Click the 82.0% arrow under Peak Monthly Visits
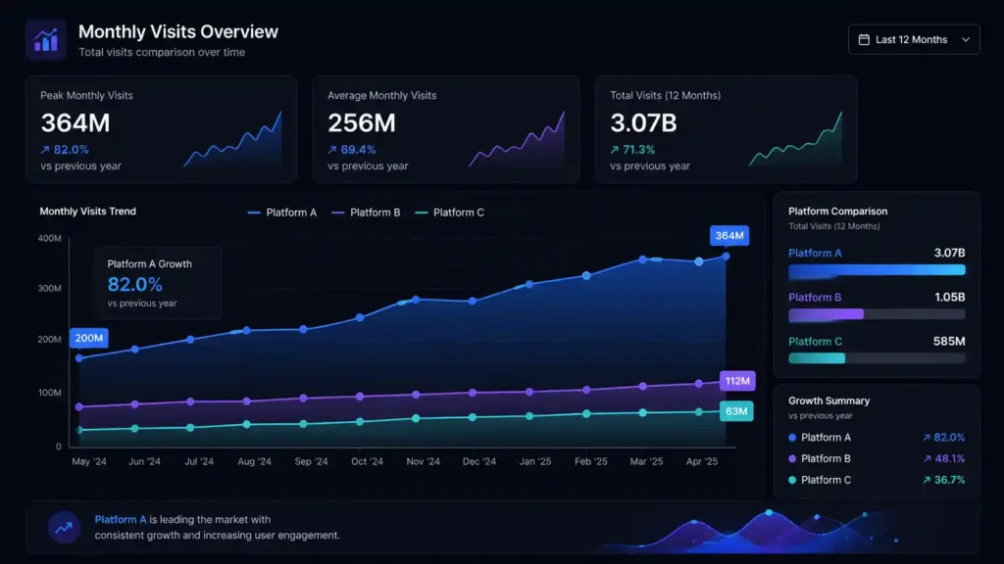The image size is (1004, 564). [x=45, y=150]
